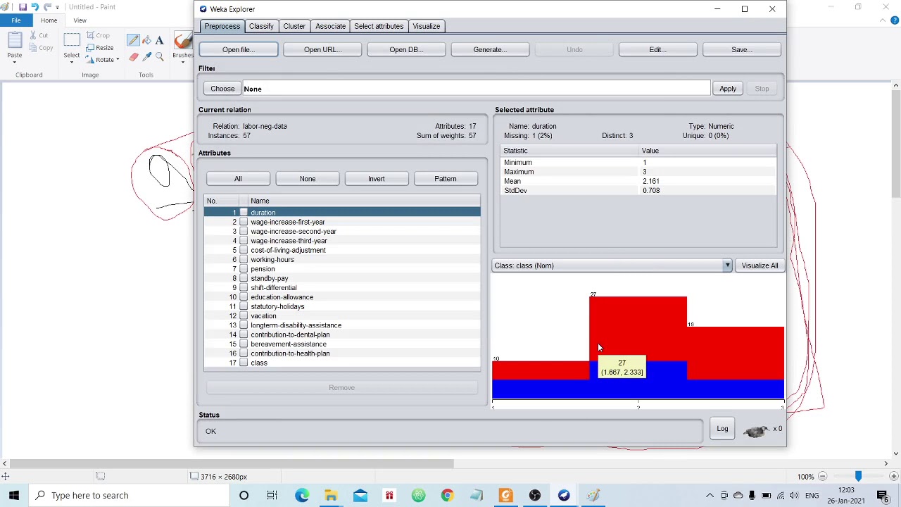Check the class attribute checkbox
The height and width of the screenshot is (507, 901).
point(244,363)
